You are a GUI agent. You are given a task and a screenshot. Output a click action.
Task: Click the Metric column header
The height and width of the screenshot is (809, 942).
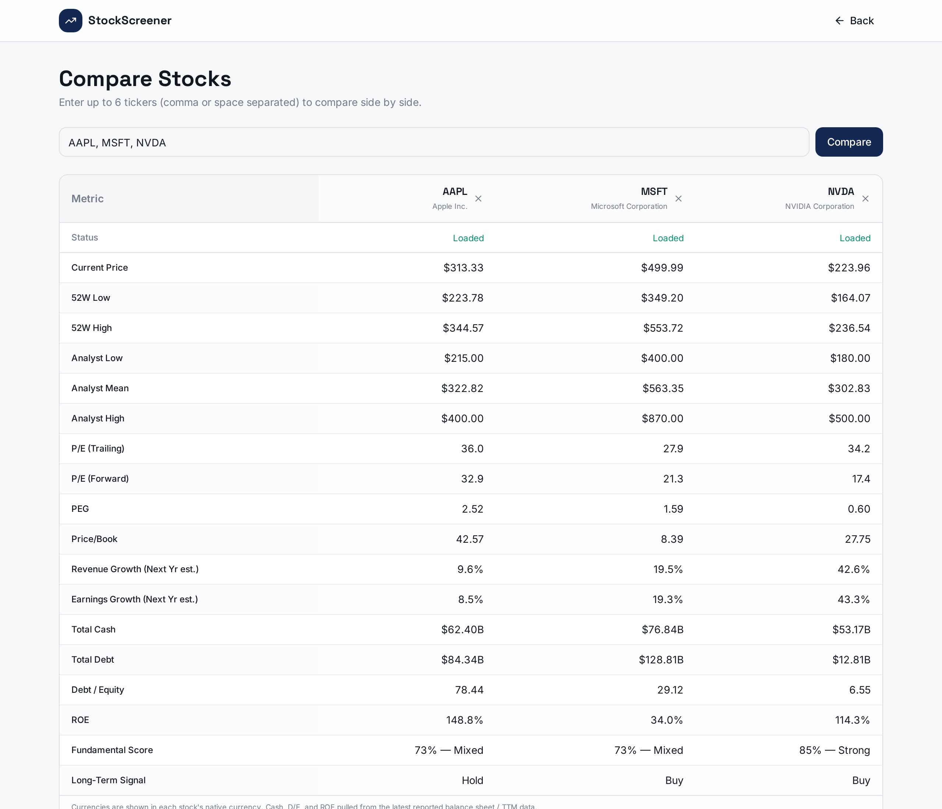coord(87,199)
